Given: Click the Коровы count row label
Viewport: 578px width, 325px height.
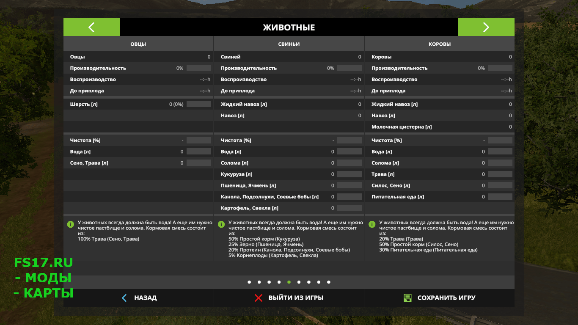Looking at the screenshot, I should (381, 57).
